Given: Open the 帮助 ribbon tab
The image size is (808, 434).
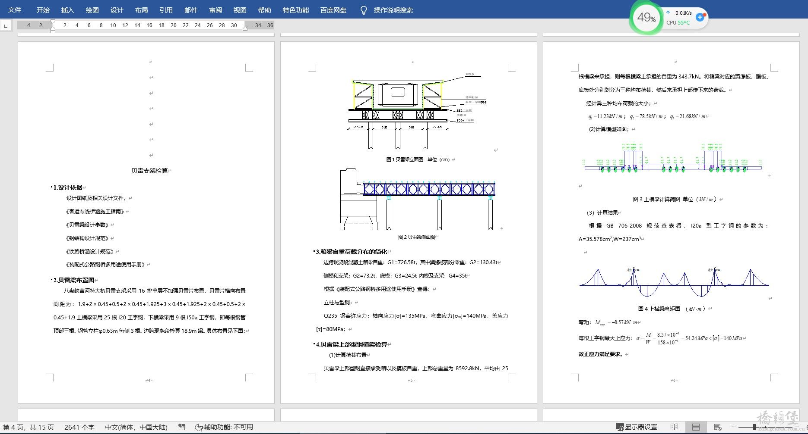Looking at the screenshot, I should tap(264, 10).
